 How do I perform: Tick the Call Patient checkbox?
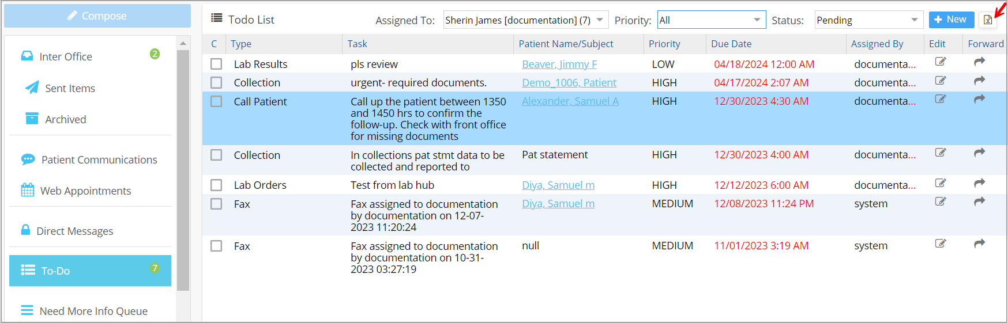coord(216,101)
